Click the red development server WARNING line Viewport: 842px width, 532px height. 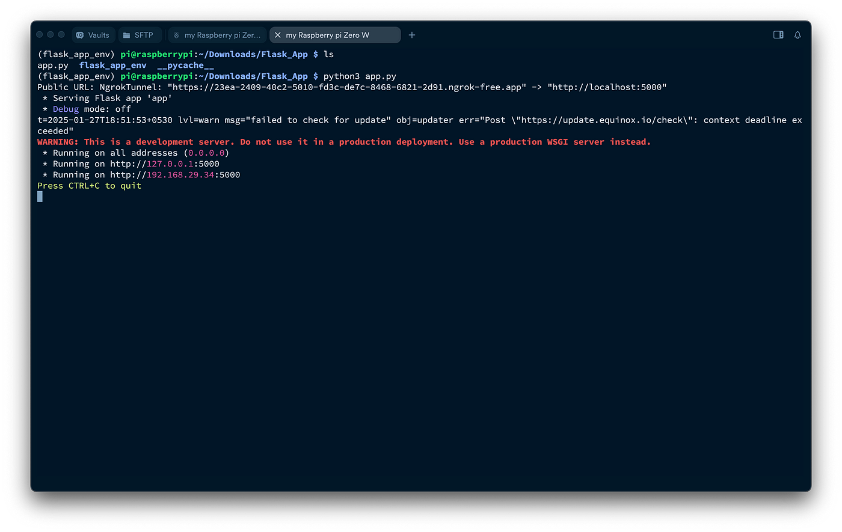pyautogui.click(x=343, y=142)
